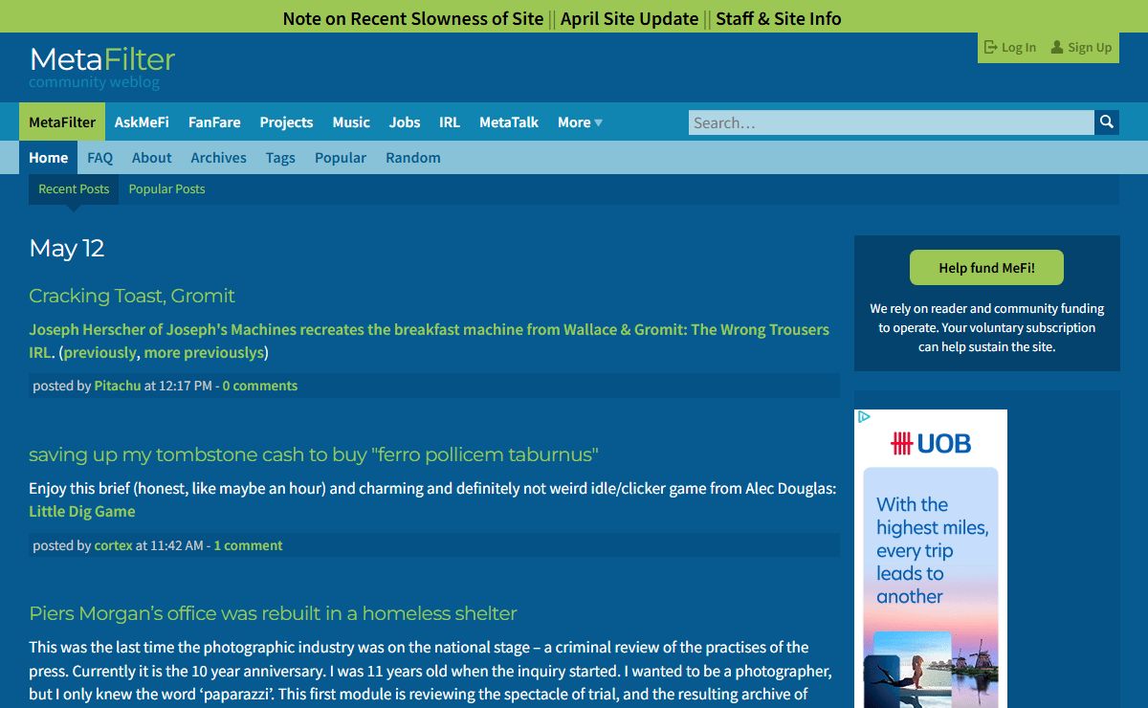Switch to the Popular Posts tab
Image resolution: width=1148 pixels, height=708 pixels.
point(167,189)
